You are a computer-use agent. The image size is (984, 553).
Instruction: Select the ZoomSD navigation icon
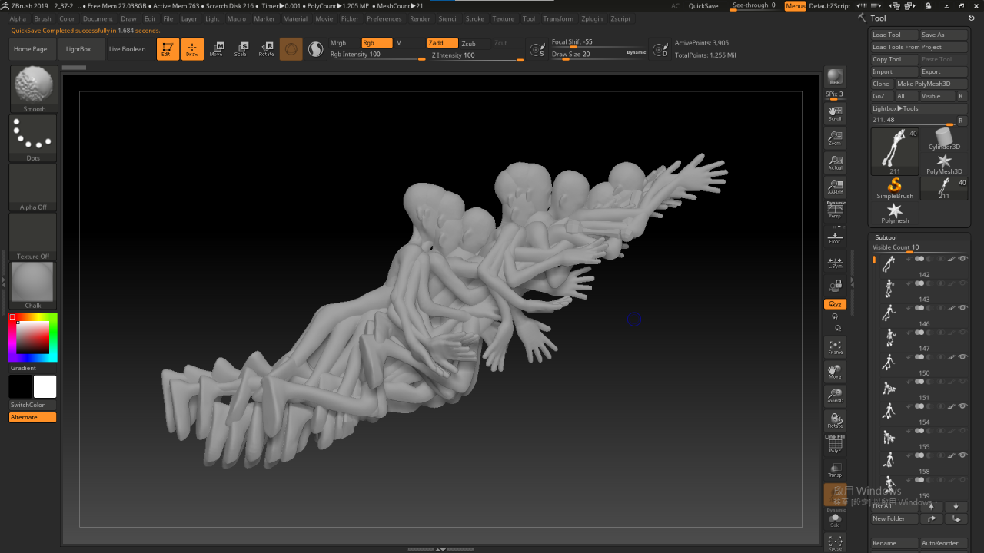pos(835,396)
